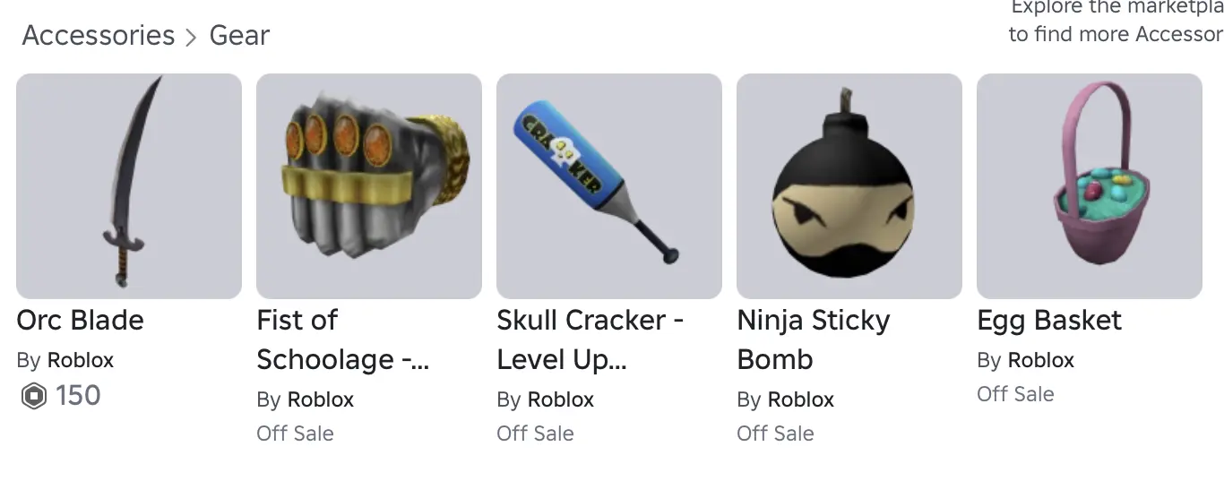Click the Robux icon beside 150
Screen dimensions: 1224x498
point(33,396)
